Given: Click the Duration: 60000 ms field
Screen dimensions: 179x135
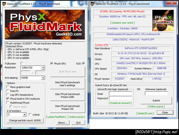Looking at the screenshot, I should click(122, 17).
